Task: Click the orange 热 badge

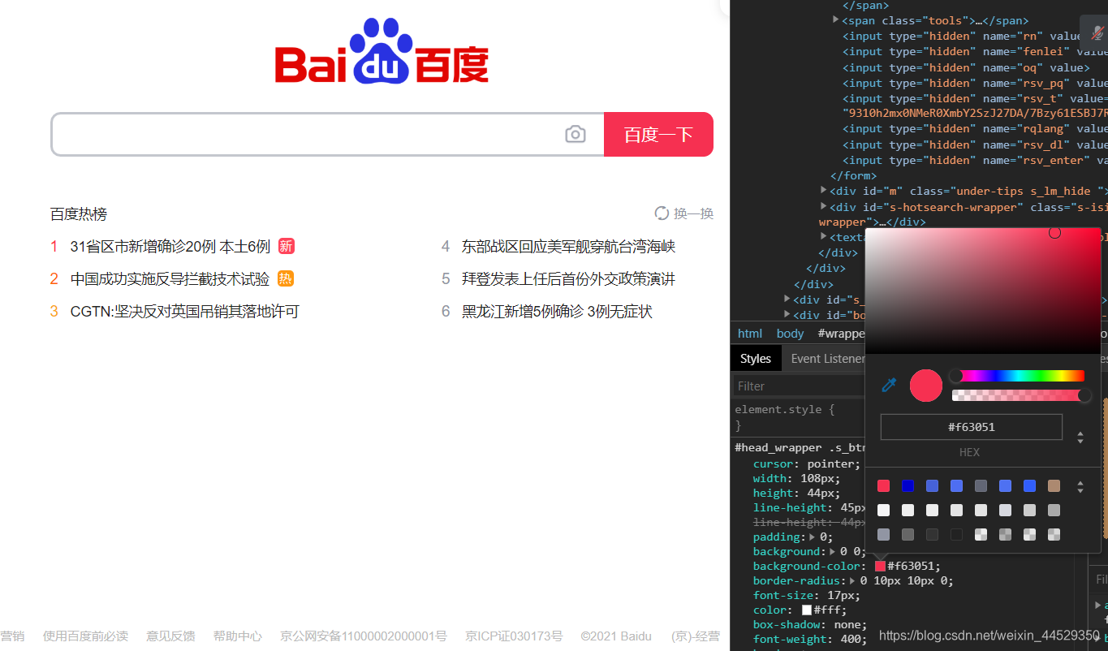Action: pyautogui.click(x=286, y=278)
